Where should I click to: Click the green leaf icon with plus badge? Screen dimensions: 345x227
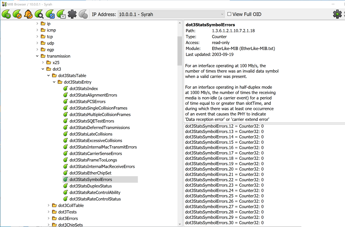6,14
